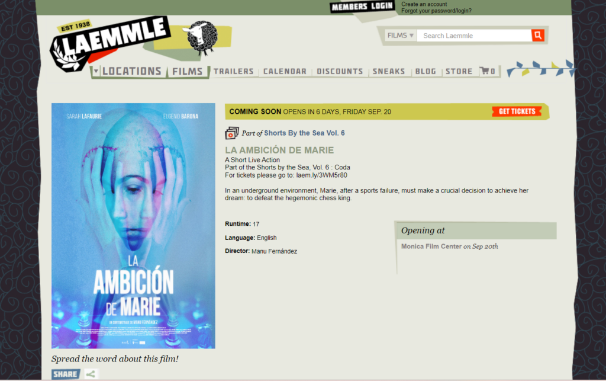Viewport: 606px width, 381px height.
Task: Click Spread the word about this film text
Action: 115,359
